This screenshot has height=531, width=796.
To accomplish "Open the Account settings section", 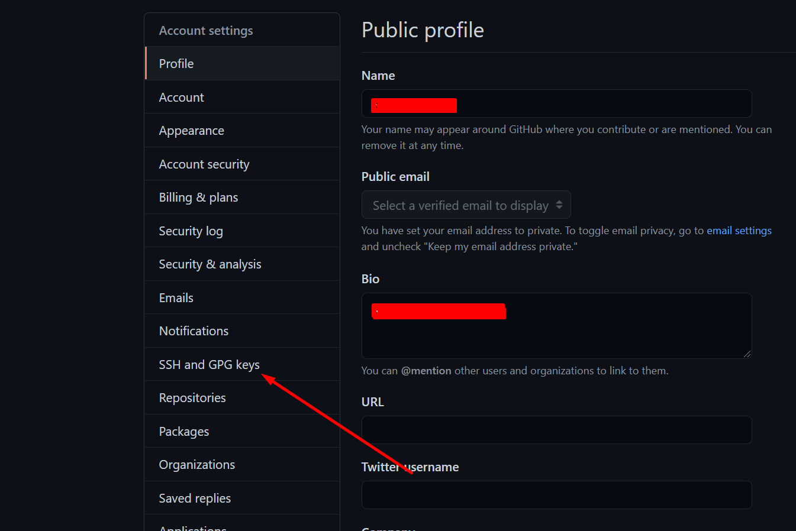I will tap(205, 30).
